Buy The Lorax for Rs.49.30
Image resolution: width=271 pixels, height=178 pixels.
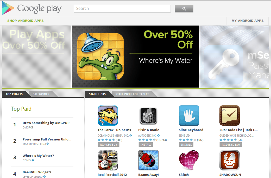point(109,145)
